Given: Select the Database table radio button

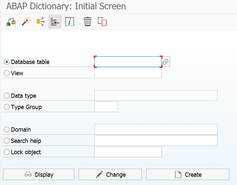Looking at the screenshot, I should tap(7, 62).
